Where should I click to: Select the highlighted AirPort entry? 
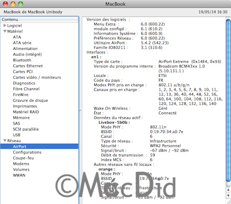click(x=39, y=146)
